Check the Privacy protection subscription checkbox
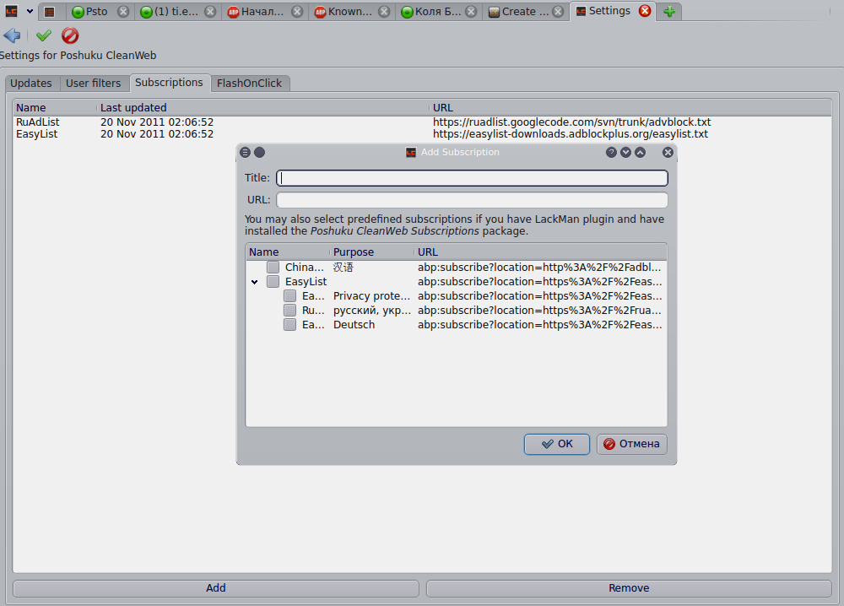Viewport: 844px width, 606px height. (x=289, y=296)
